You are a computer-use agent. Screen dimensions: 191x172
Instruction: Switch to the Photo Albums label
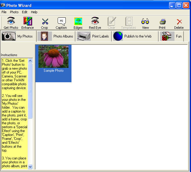point(63,36)
